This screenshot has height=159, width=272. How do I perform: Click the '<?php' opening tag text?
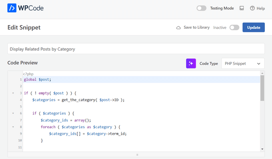pos(28,74)
